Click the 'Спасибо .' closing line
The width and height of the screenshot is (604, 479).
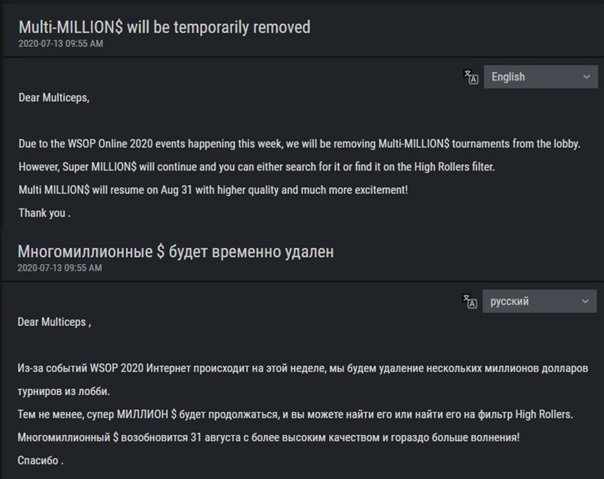pos(41,460)
